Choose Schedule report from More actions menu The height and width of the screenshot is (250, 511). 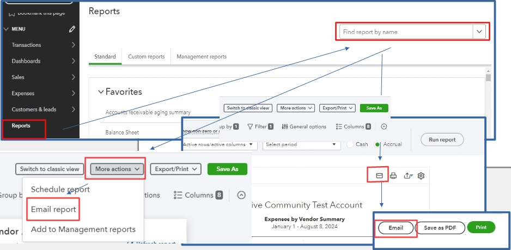pyautogui.click(x=60, y=190)
